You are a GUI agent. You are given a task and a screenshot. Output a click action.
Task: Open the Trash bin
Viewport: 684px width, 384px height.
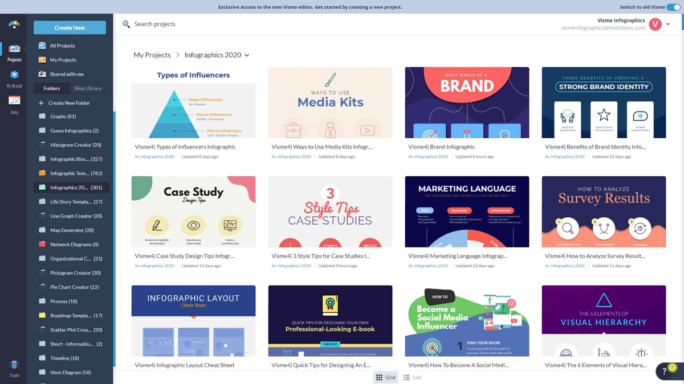pyautogui.click(x=14, y=368)
